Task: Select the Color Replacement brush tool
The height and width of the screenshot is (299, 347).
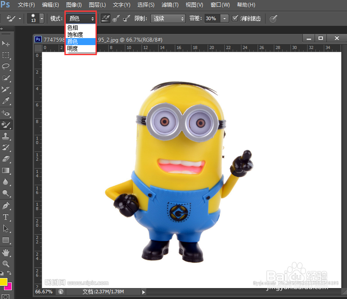Action: 6,125
